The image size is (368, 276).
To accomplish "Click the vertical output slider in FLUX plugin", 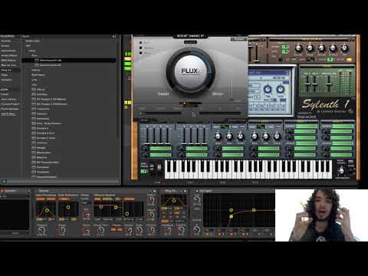I will coord(232,90).
